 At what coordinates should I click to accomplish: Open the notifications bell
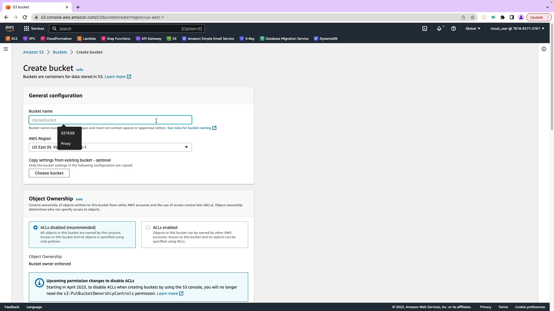tap(439, 29)
